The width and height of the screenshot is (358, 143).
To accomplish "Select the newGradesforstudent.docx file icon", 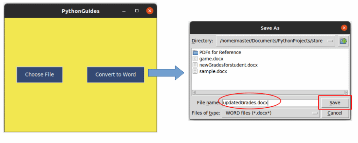I will click(195, 65).
